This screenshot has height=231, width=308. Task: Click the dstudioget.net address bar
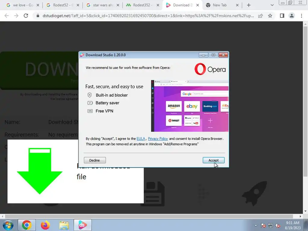click(148, 16)
